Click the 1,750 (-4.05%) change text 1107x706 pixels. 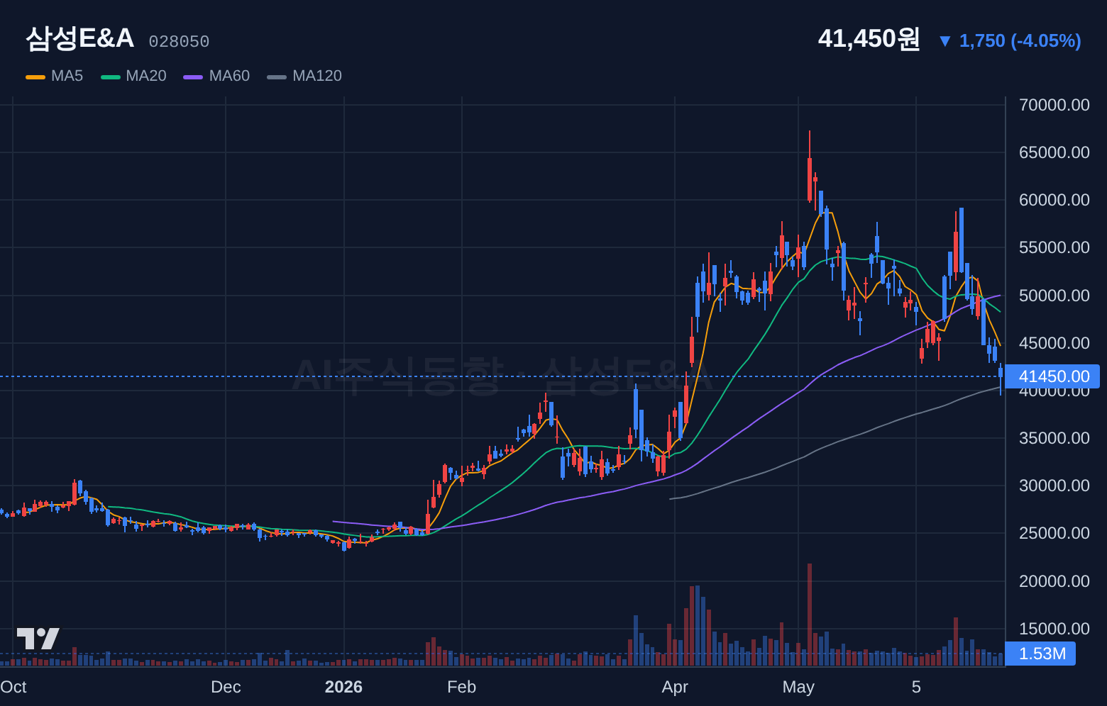point(1020,41)
